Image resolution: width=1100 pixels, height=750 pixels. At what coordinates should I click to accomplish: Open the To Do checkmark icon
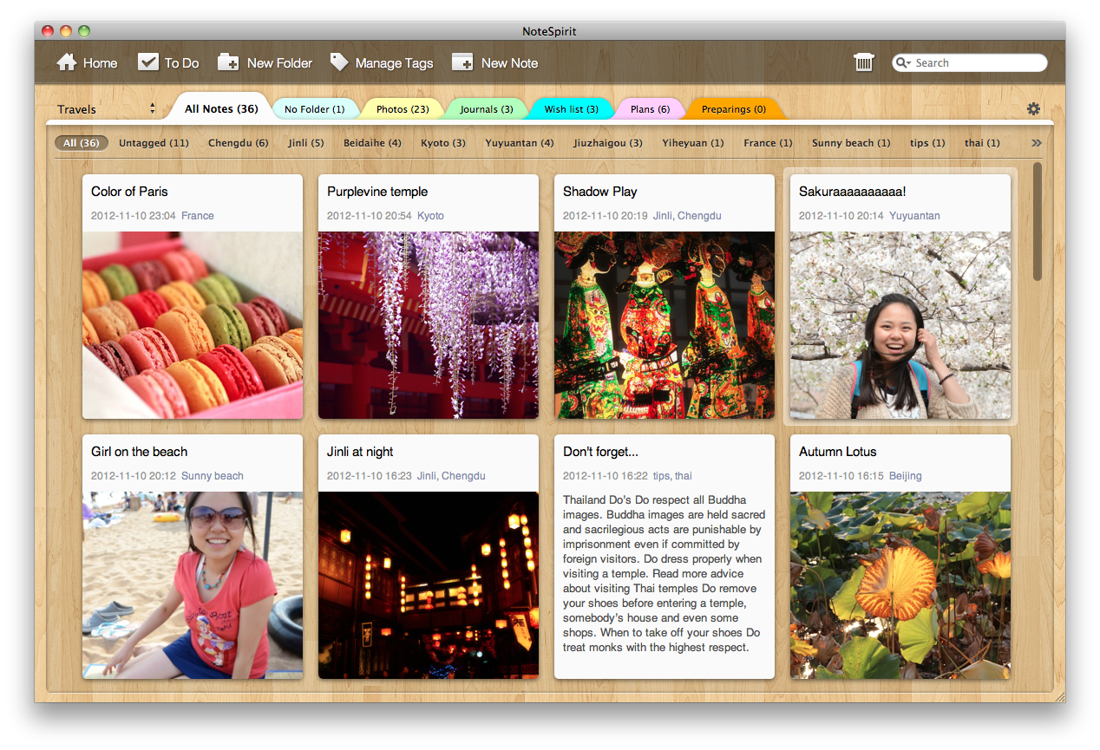coord(148,62)
